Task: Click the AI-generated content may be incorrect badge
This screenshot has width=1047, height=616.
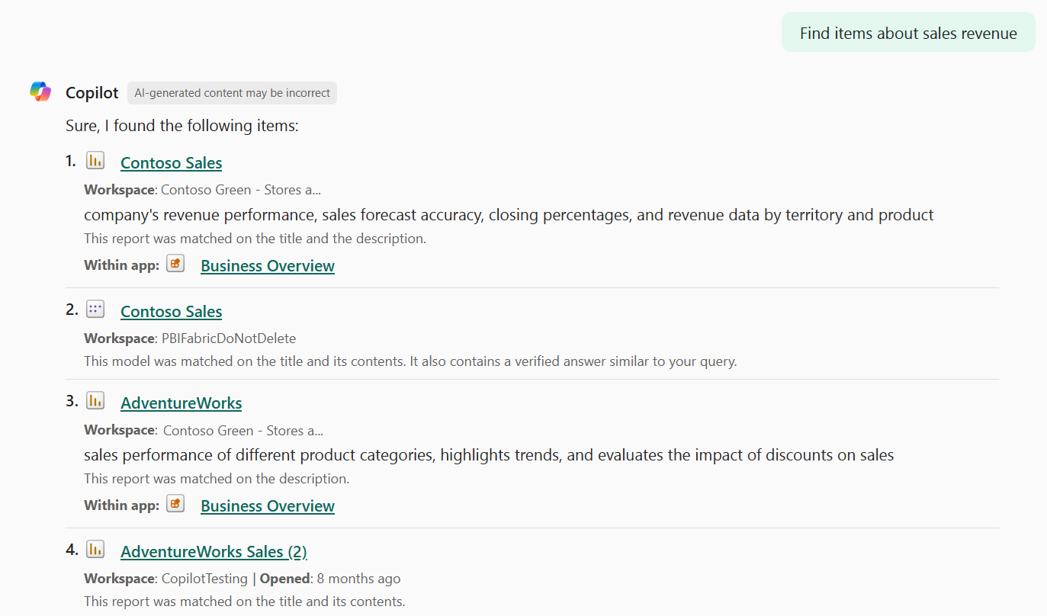Action: click(233, 93)
